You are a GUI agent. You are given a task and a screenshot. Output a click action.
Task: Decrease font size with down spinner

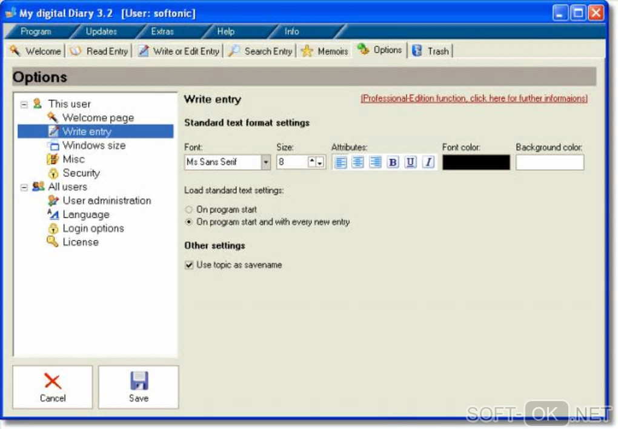click(x=320, y=162)
